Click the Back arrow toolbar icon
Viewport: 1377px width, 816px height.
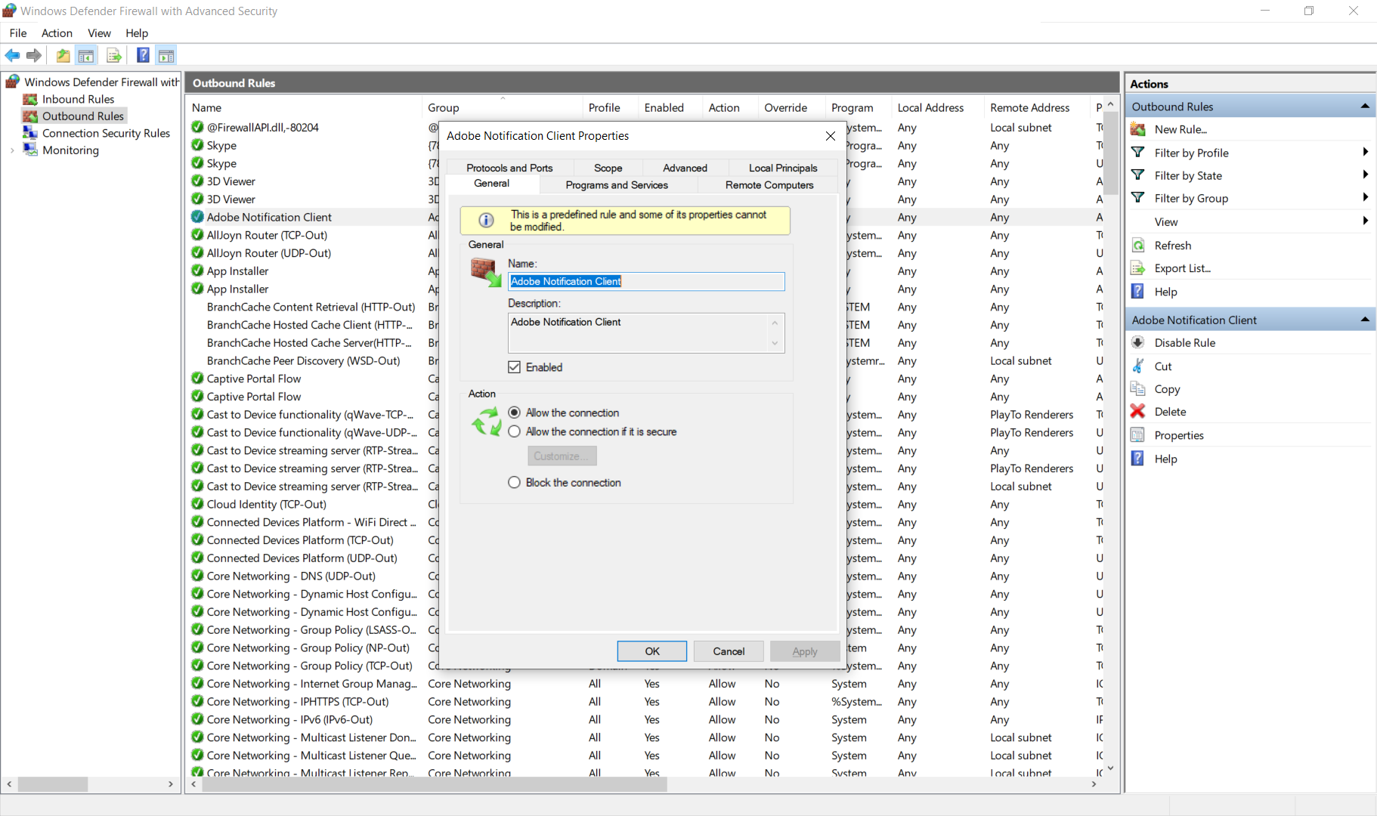tap(13, 55)
